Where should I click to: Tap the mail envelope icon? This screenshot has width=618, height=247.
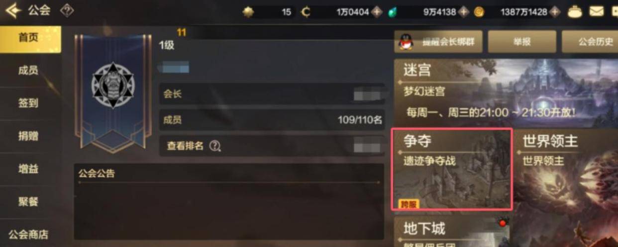(x=597, y=11)
